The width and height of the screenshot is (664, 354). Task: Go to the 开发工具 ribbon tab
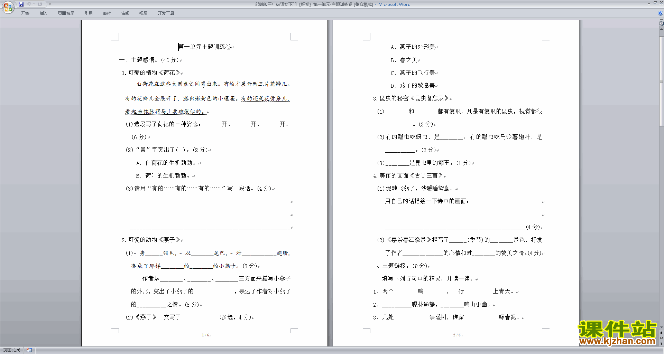point(166,13)
